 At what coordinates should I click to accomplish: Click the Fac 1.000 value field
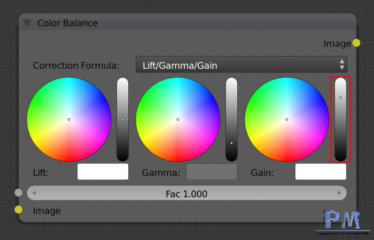pyautogui.click(x=187, y=193)
